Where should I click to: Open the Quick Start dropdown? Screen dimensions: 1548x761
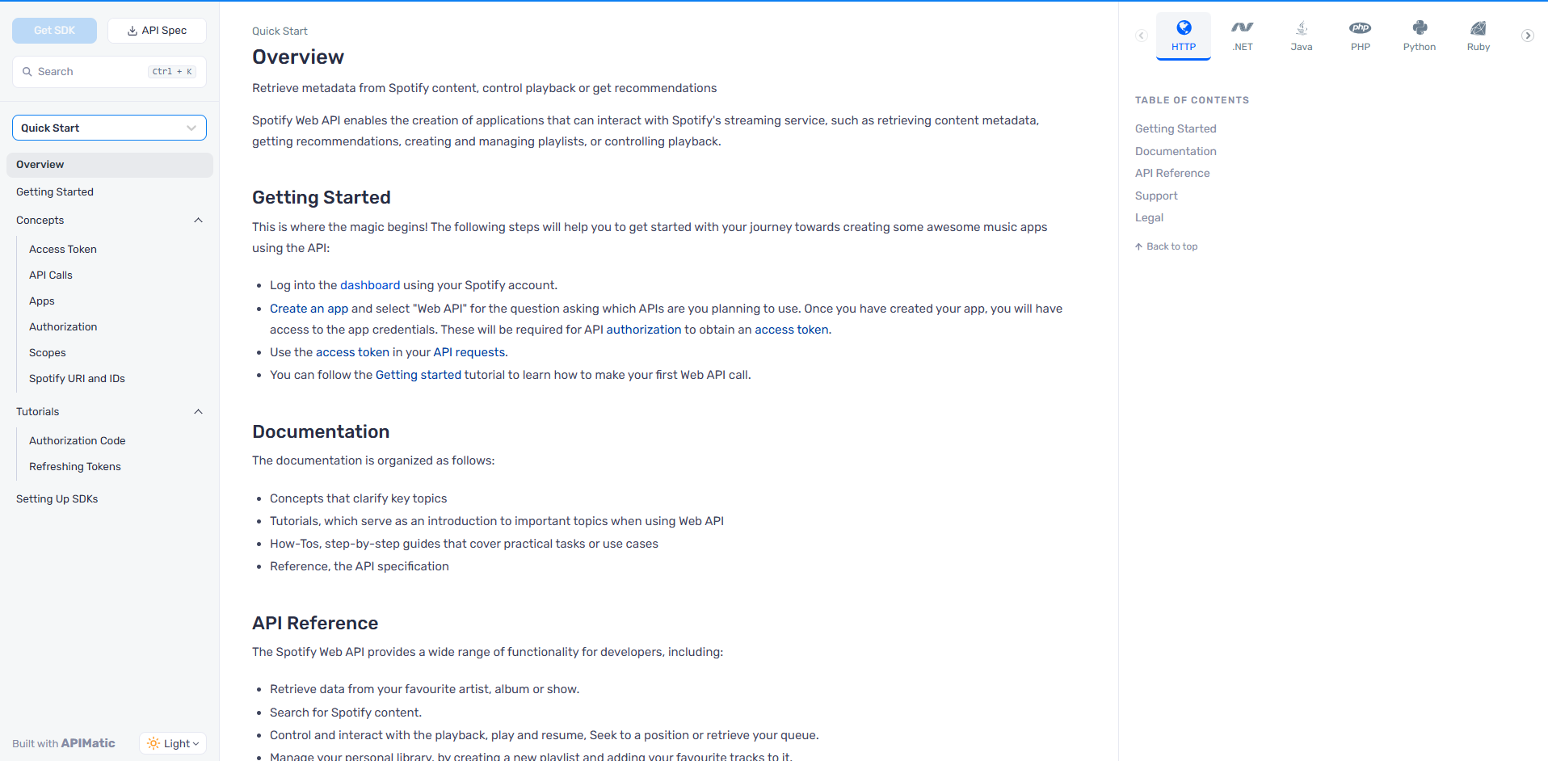point(109,128)
